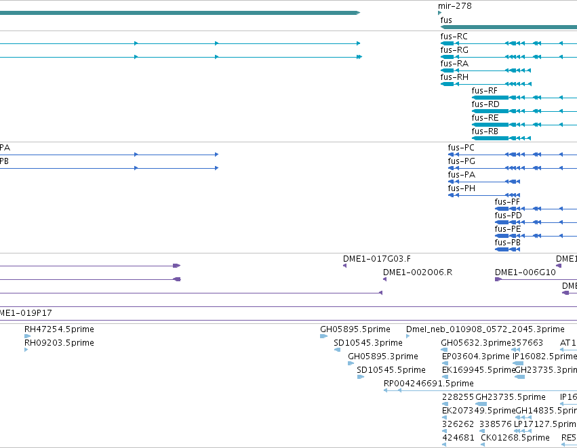577x448 pixels.
Task: Select transcript fus-RF
Action: pyautogui.click(x=484, y=91)
